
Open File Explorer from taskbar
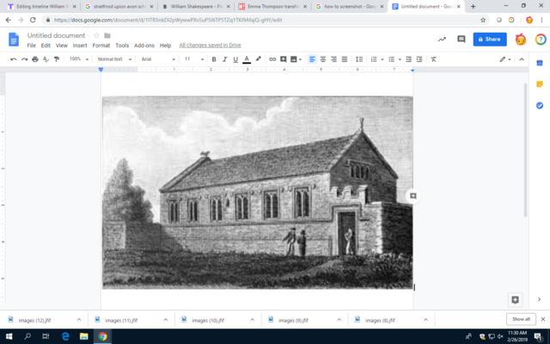[84, 336]
